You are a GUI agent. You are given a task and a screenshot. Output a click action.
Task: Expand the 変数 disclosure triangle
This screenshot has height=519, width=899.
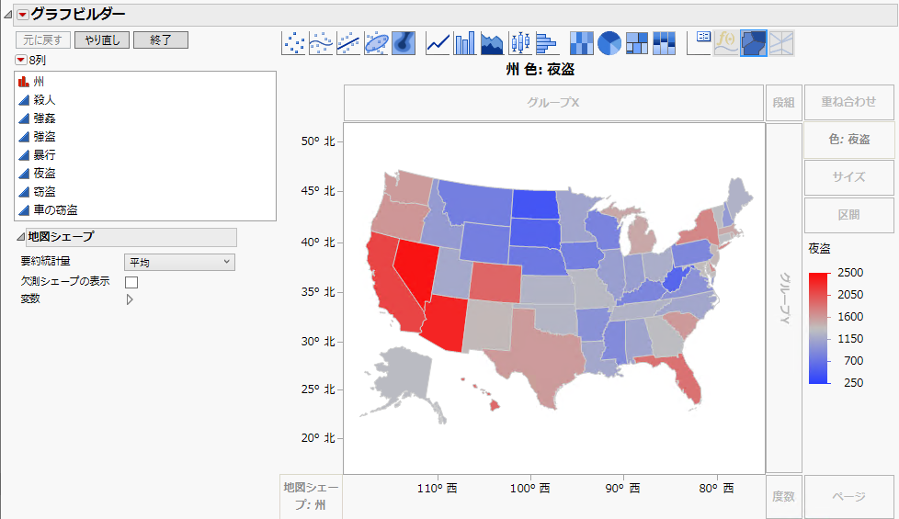pyautogui.click(x=130, y=299)
